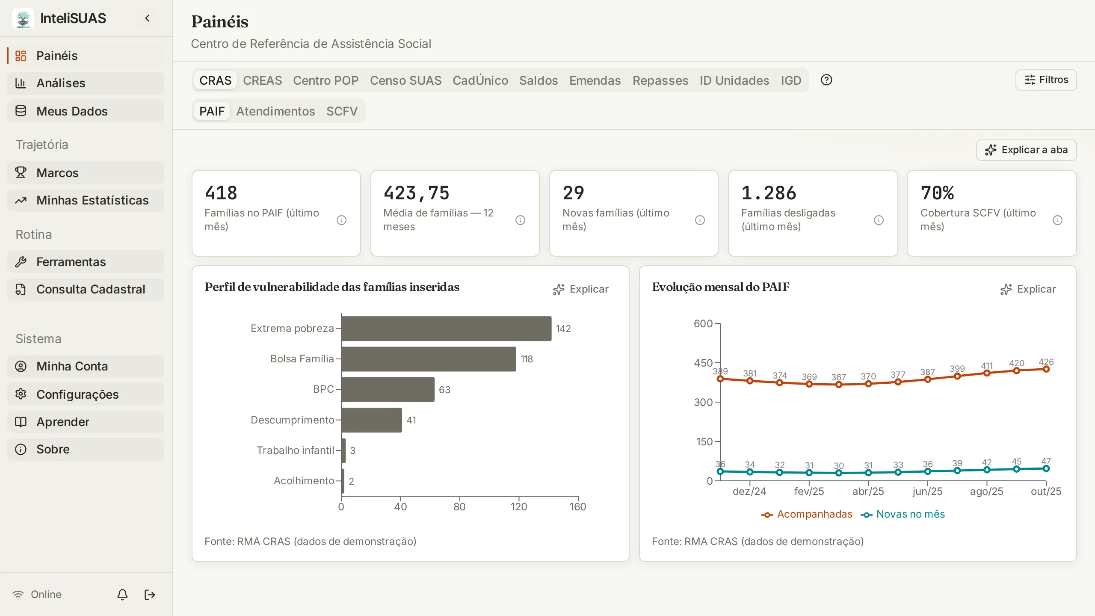Open the Censo SUAS tab

(405, 80)
